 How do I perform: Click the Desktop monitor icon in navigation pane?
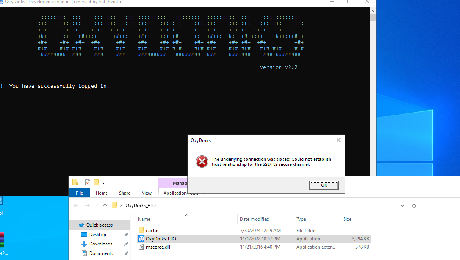point(84,235)
